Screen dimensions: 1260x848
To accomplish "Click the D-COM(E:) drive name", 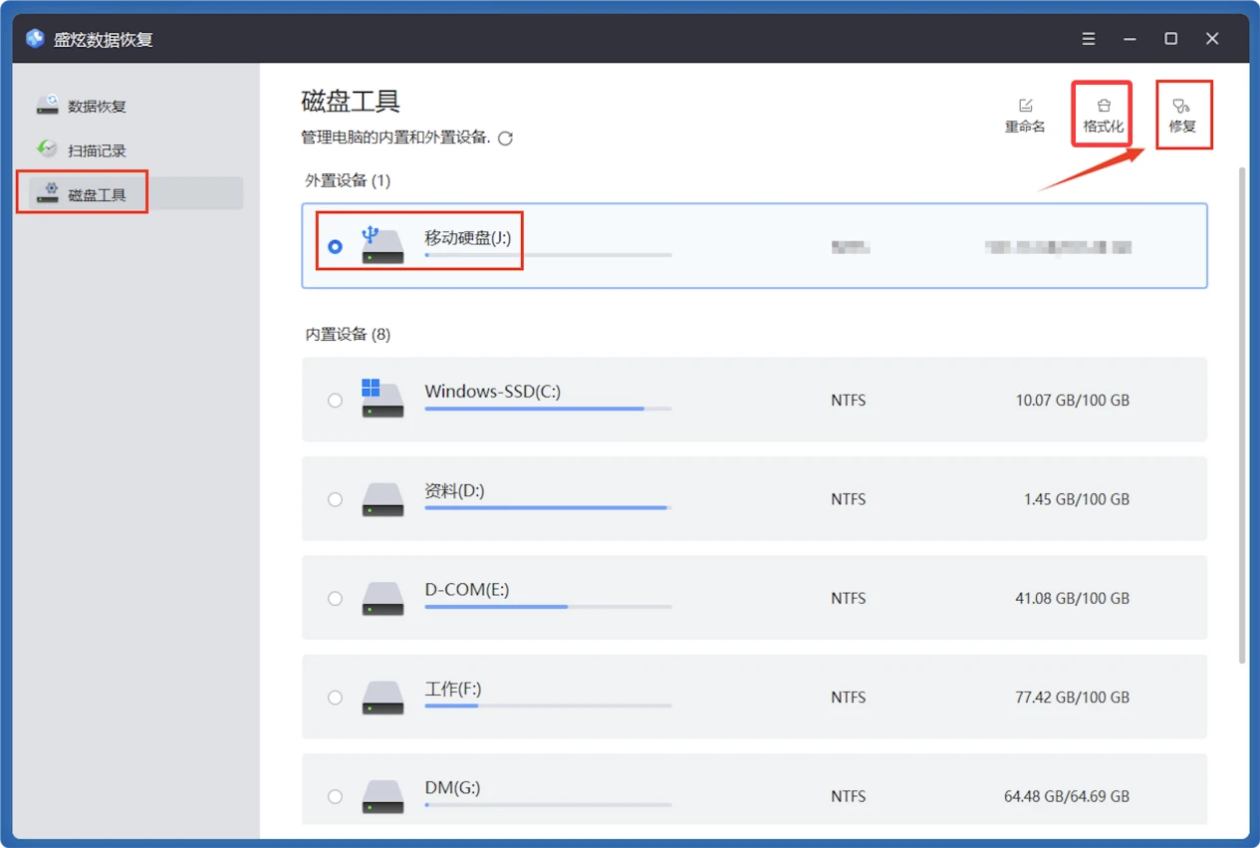I will (466, 590).
